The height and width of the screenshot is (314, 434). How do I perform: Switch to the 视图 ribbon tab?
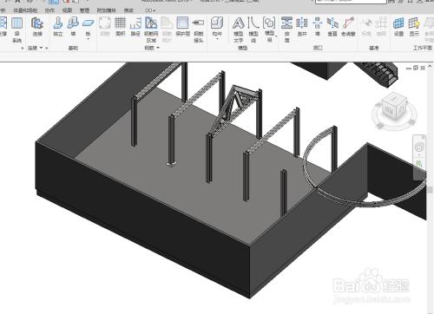(67, 10)
